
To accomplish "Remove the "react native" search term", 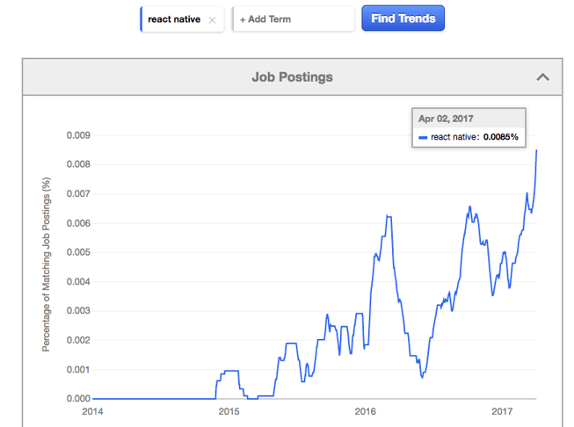I will [212, 19].
